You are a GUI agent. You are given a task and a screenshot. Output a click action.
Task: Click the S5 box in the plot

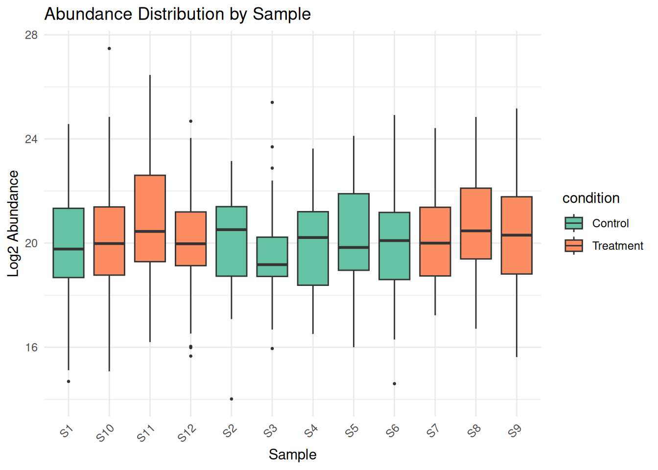pyautogui.click(x=353, y=232)
